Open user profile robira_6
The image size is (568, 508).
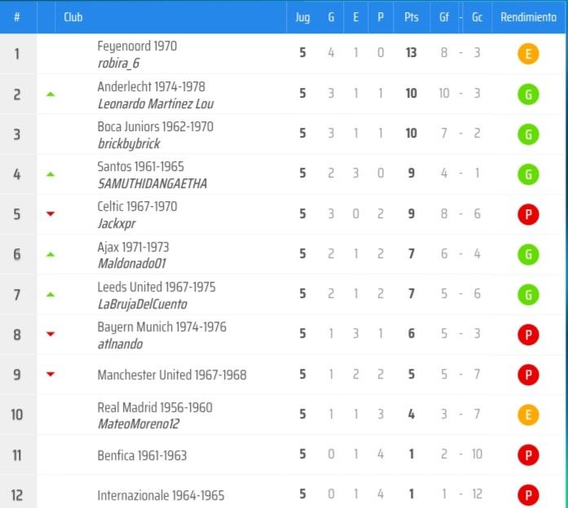(118, 63)
